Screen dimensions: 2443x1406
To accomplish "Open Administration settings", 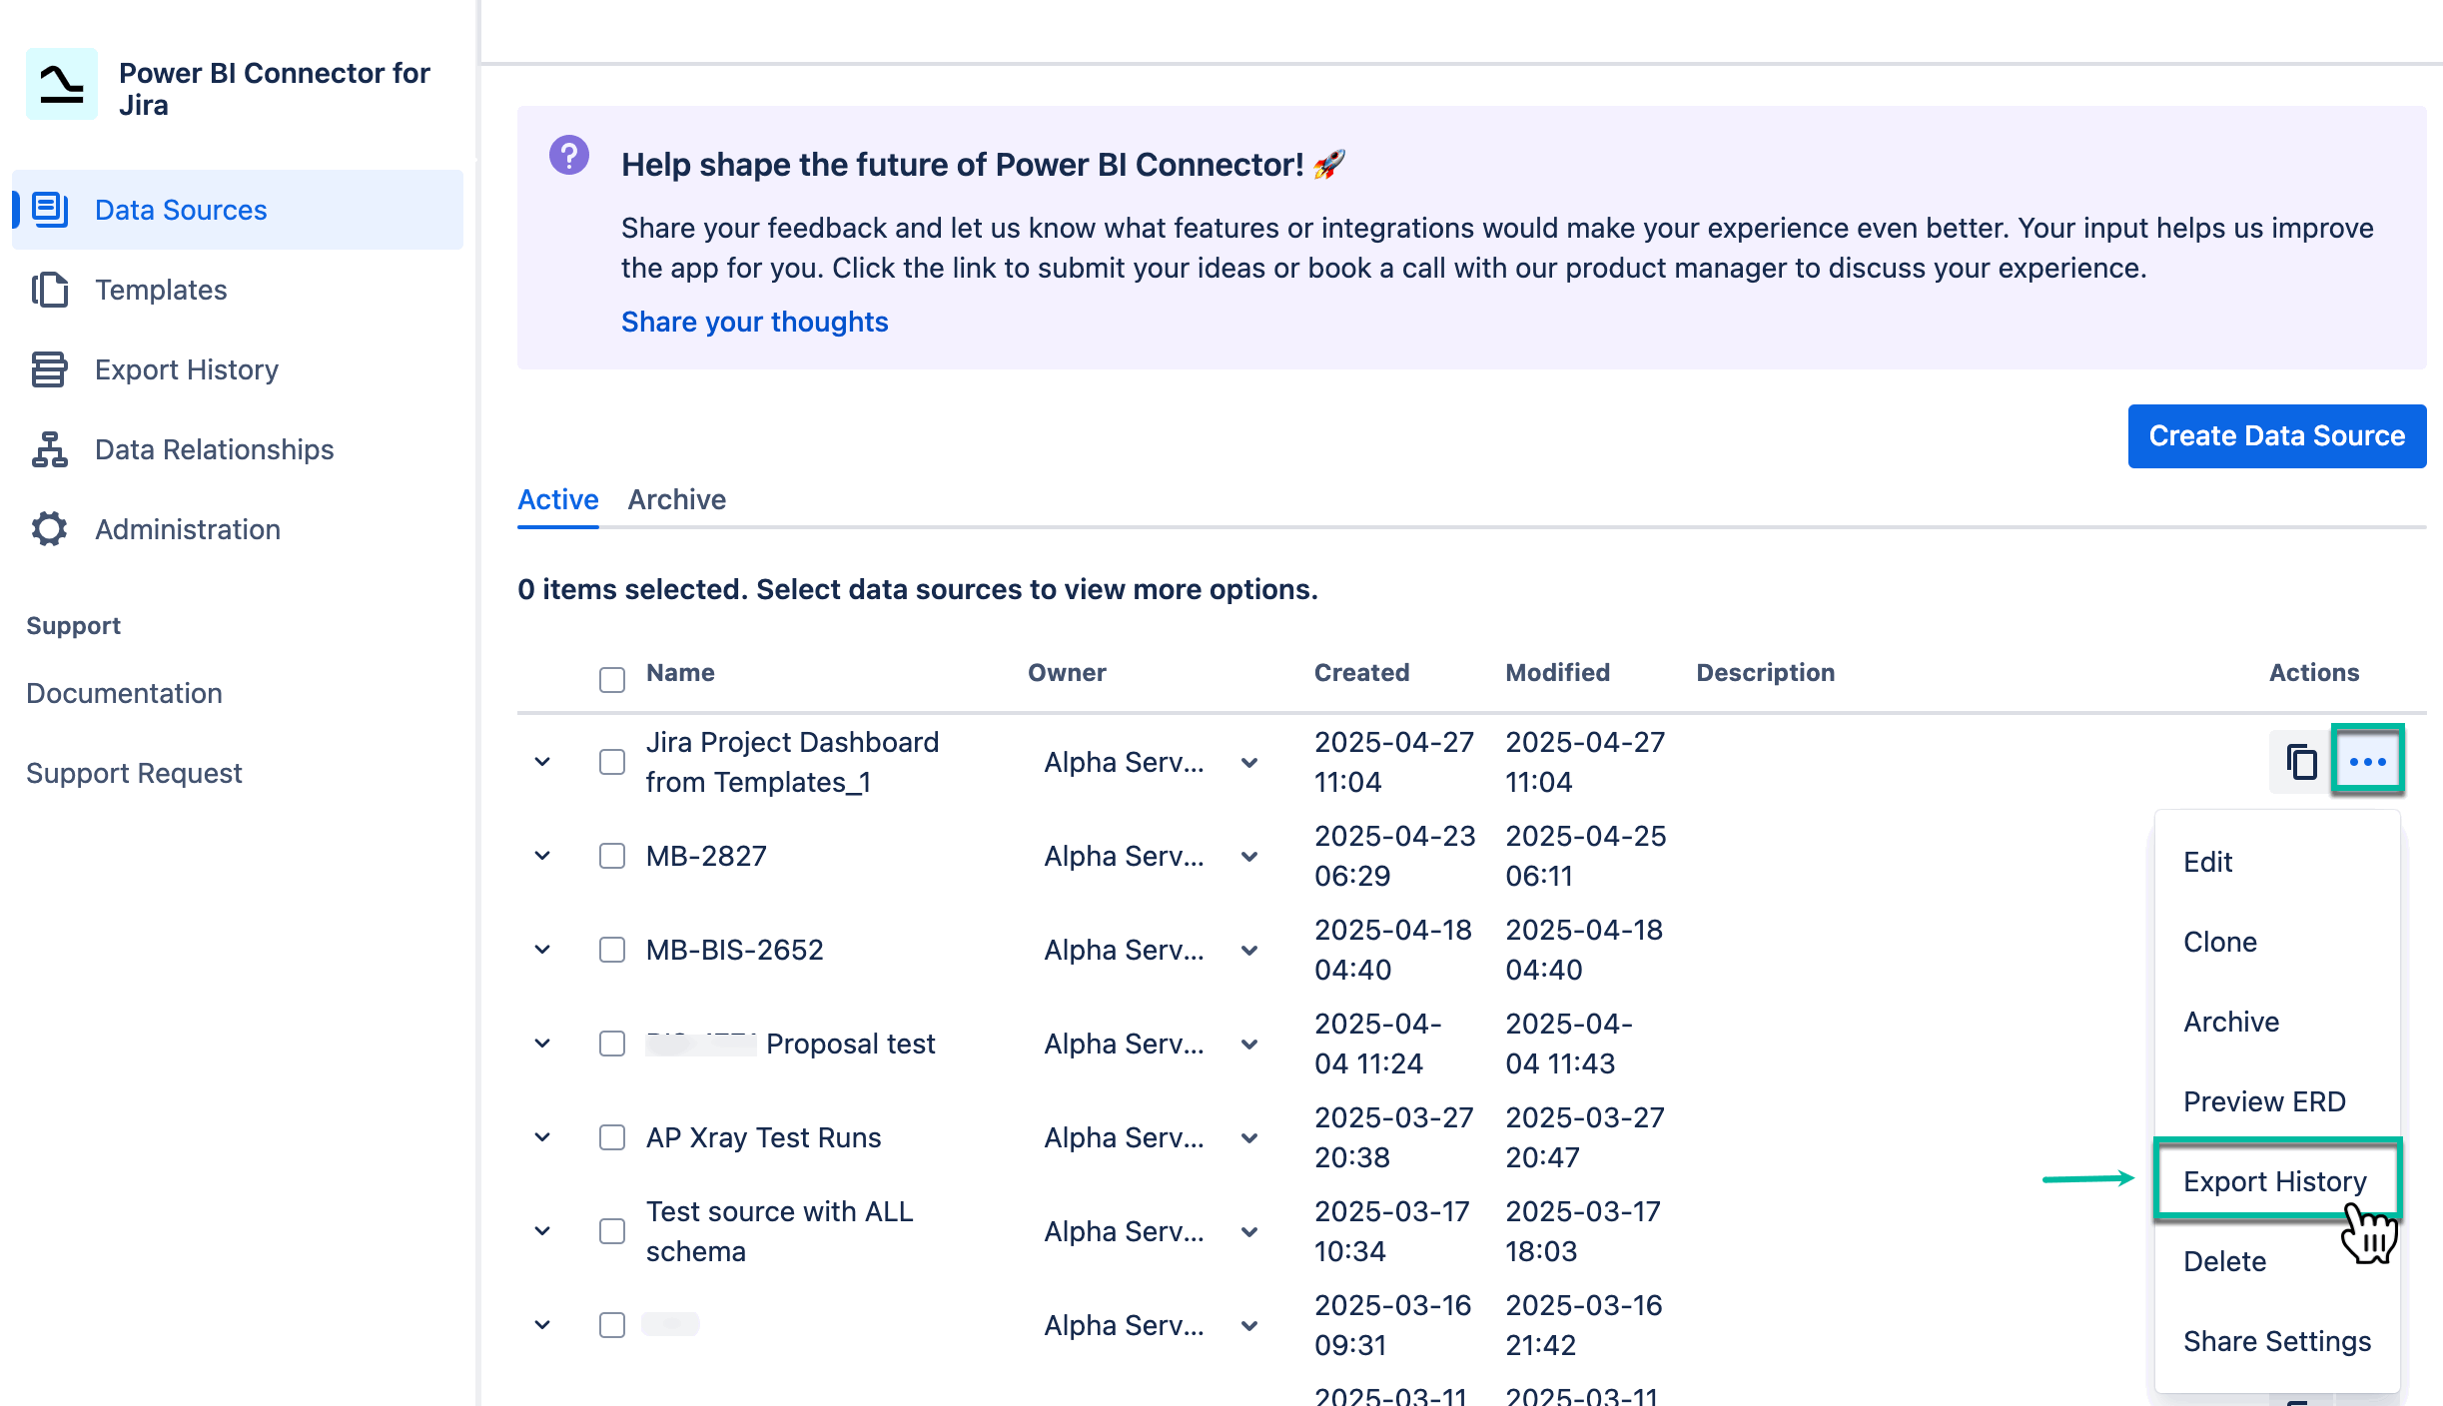I will (187, 529).
